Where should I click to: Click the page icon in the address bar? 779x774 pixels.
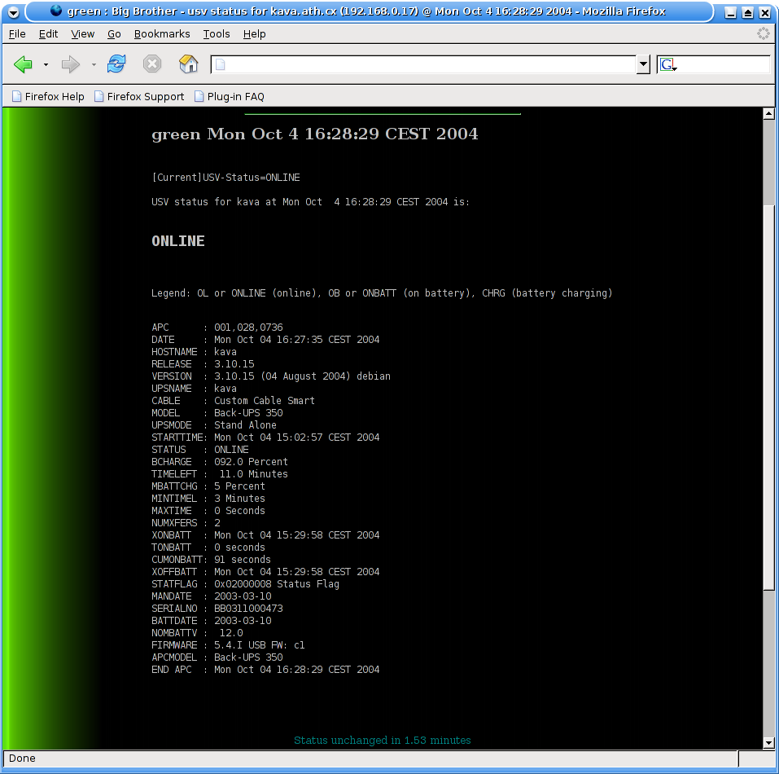point(220,64)
